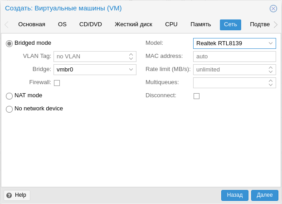Click the Help question mark icon

click(9, 195)
